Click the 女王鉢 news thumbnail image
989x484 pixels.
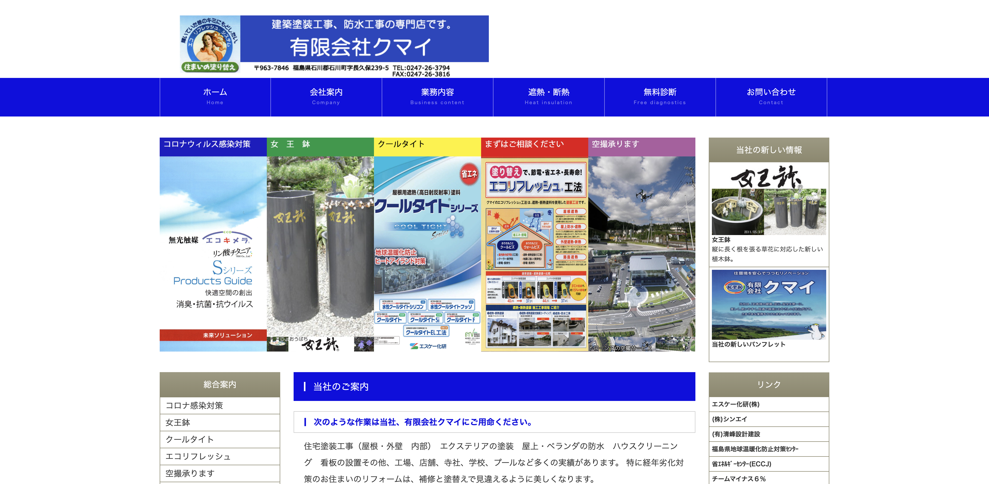(x=769, y=200)
